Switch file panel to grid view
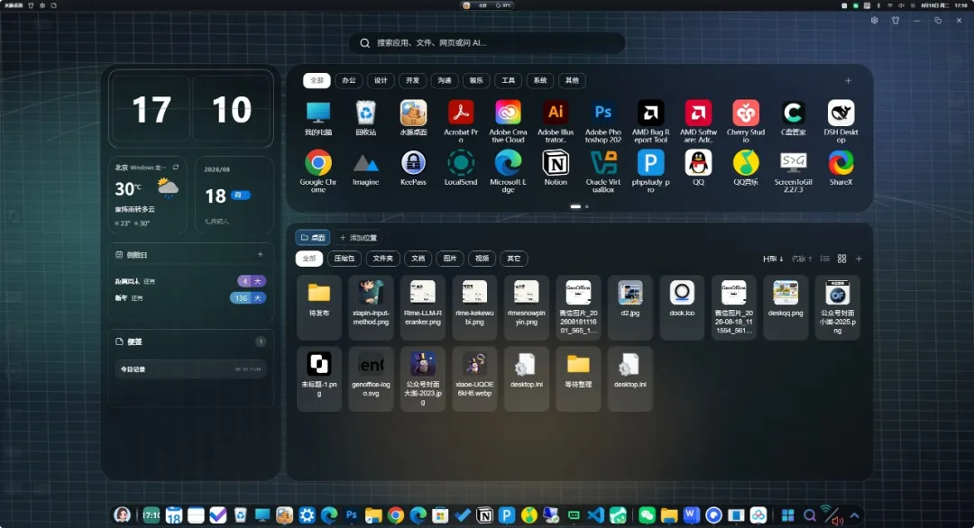Screen dimensions: 974x528 (842, 259)
